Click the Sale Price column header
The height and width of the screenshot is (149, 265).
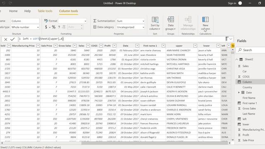point(47,46)
